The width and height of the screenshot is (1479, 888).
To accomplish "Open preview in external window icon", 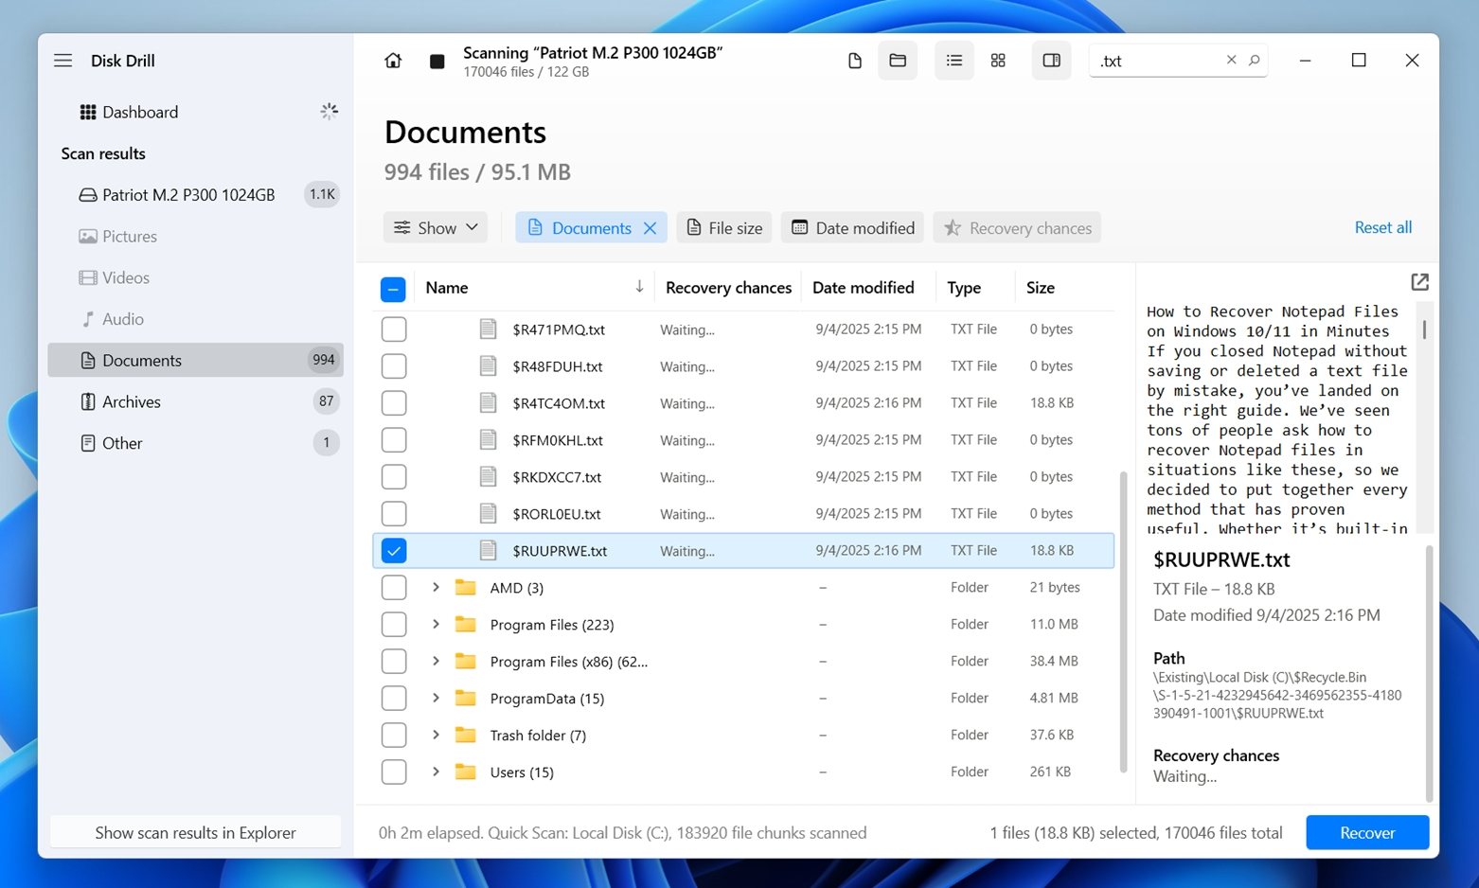I will click(1418, 281).
